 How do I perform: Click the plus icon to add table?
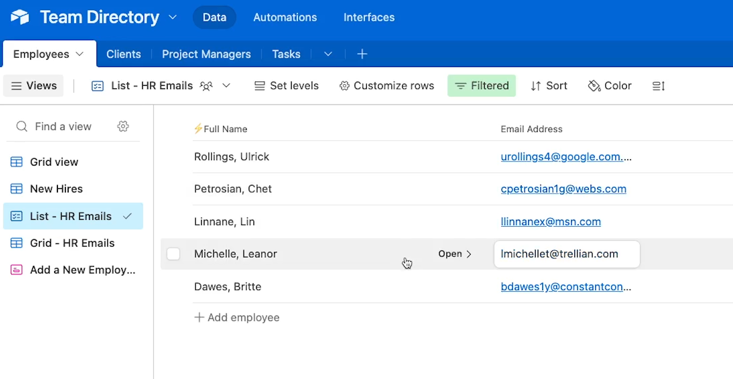coord(362,54)
